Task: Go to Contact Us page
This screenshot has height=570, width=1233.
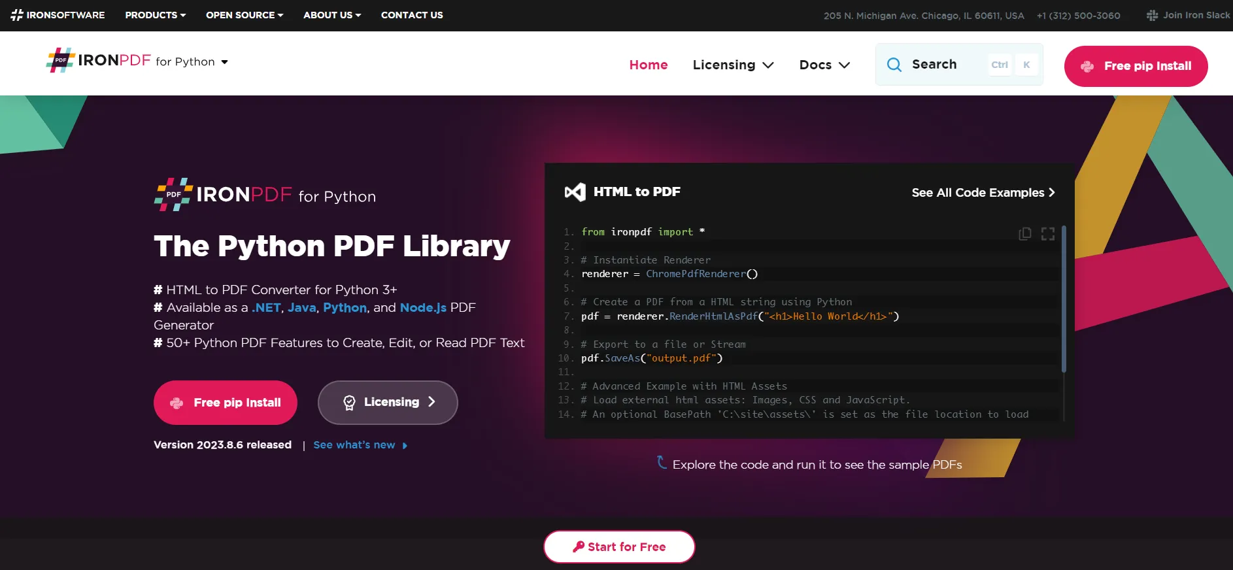Action: 412,15
